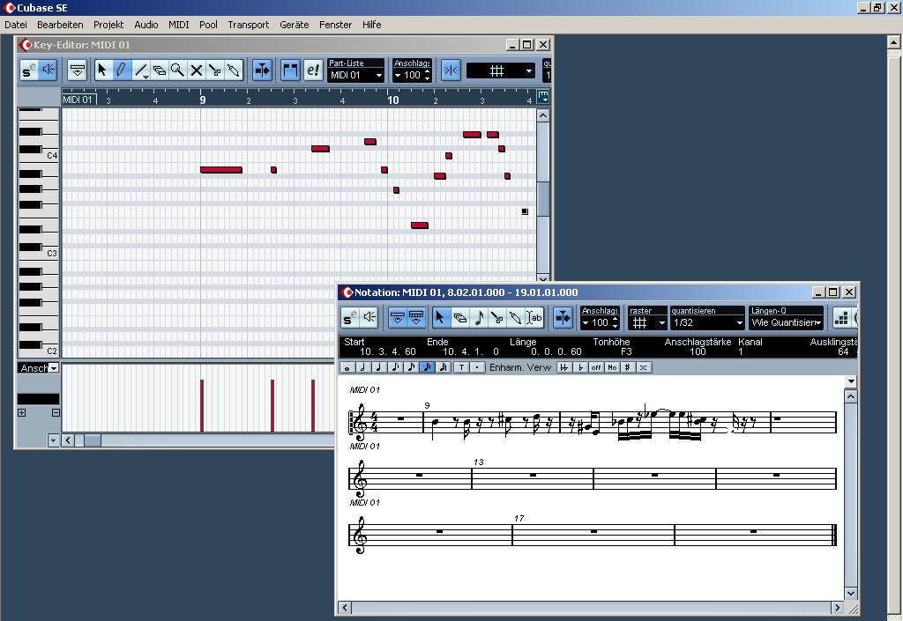Select the Scissors tool in Notation toolbar
This screenshot has width=903, height=621.
[497, 317]
